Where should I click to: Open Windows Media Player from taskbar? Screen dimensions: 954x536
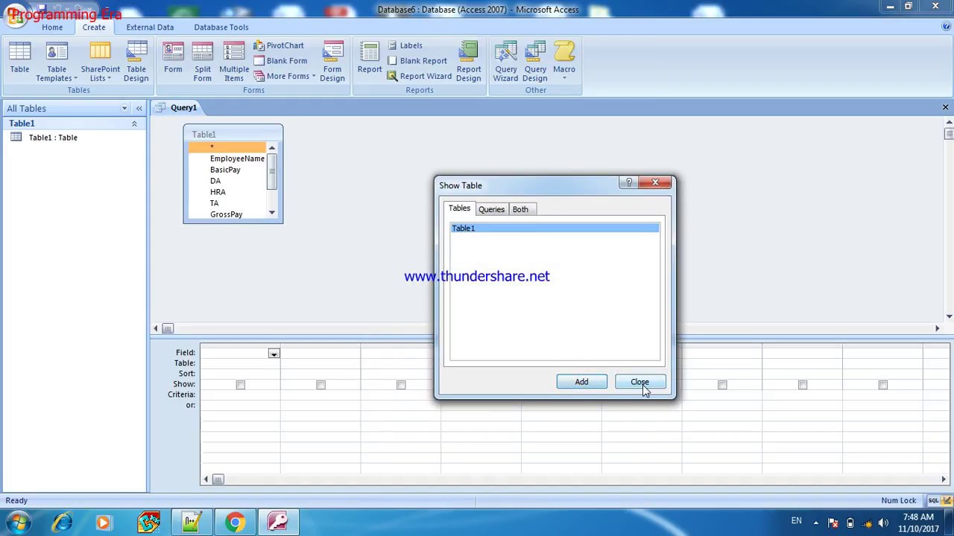[x=104, y=523]
